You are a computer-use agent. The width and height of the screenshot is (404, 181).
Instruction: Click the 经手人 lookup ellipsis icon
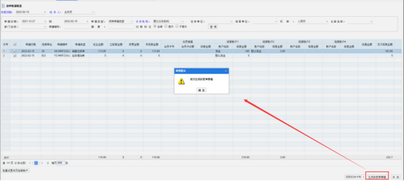pyautogui.click(x=94, y=12)
